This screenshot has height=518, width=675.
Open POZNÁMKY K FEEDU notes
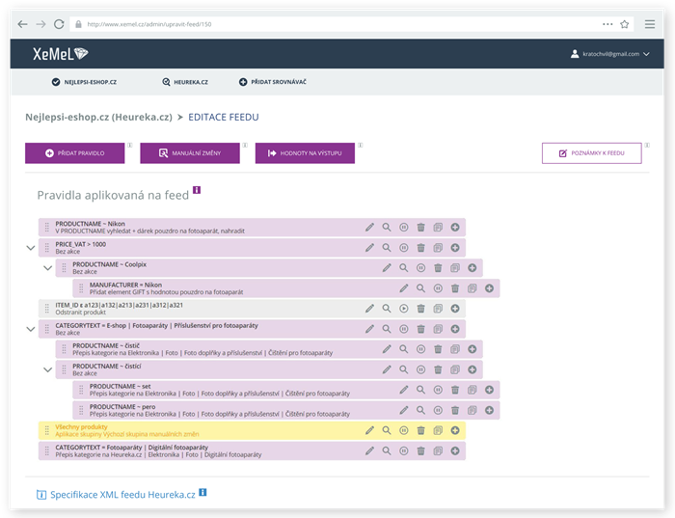coord(591,153)
